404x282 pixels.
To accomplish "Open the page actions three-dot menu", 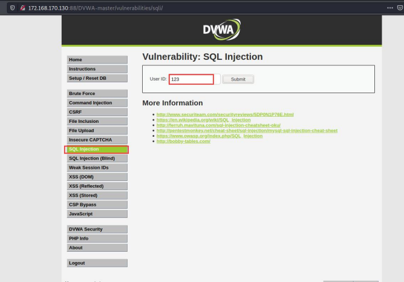I will pos(390,8).
